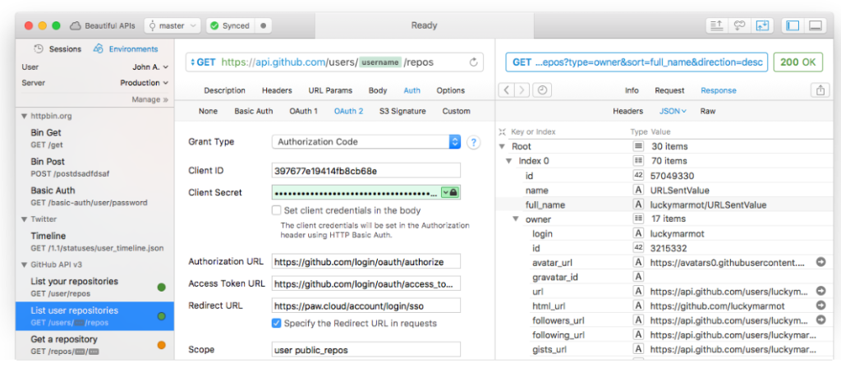Select S3 Signature authentication type
This screenshot has width=841, height=377.
[x=402, y=111]
